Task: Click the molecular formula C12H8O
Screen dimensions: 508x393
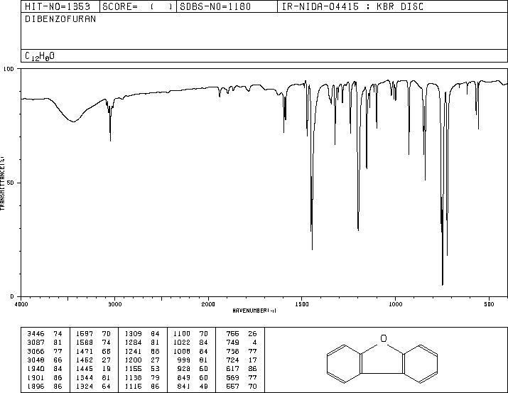Action: 40,56
